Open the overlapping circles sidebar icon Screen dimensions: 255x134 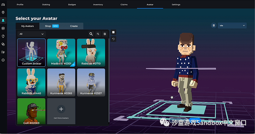3,44
